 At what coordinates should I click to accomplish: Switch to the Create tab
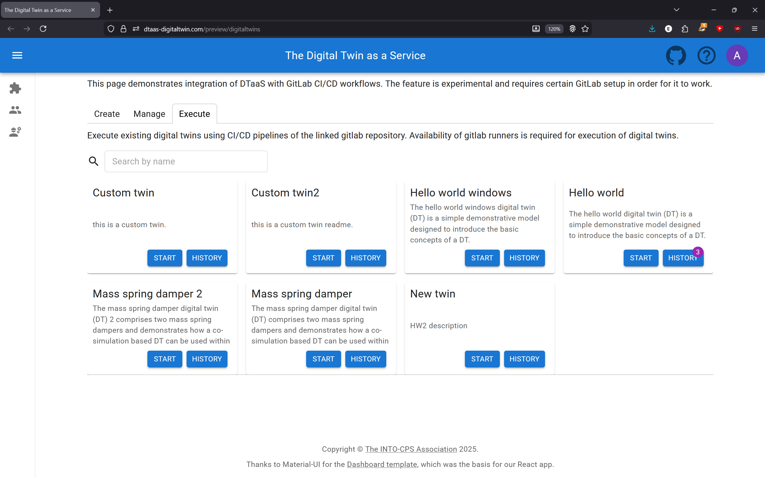(x=107, y=114)
